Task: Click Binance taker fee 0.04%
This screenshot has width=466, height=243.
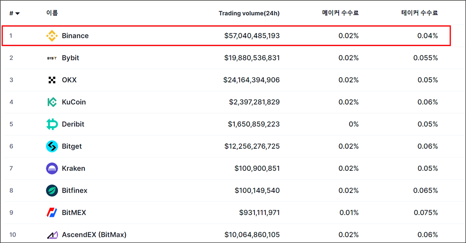Action: (x=427, y=36)
